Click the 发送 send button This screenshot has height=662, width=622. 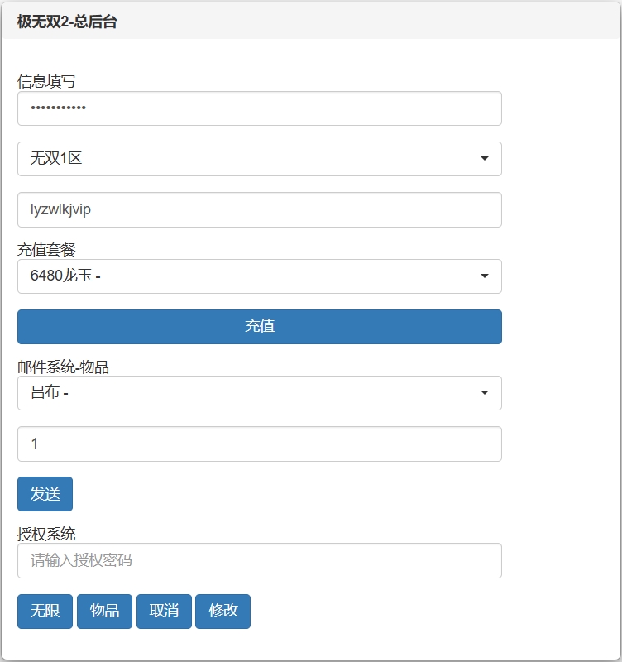(x=44, y=493)
